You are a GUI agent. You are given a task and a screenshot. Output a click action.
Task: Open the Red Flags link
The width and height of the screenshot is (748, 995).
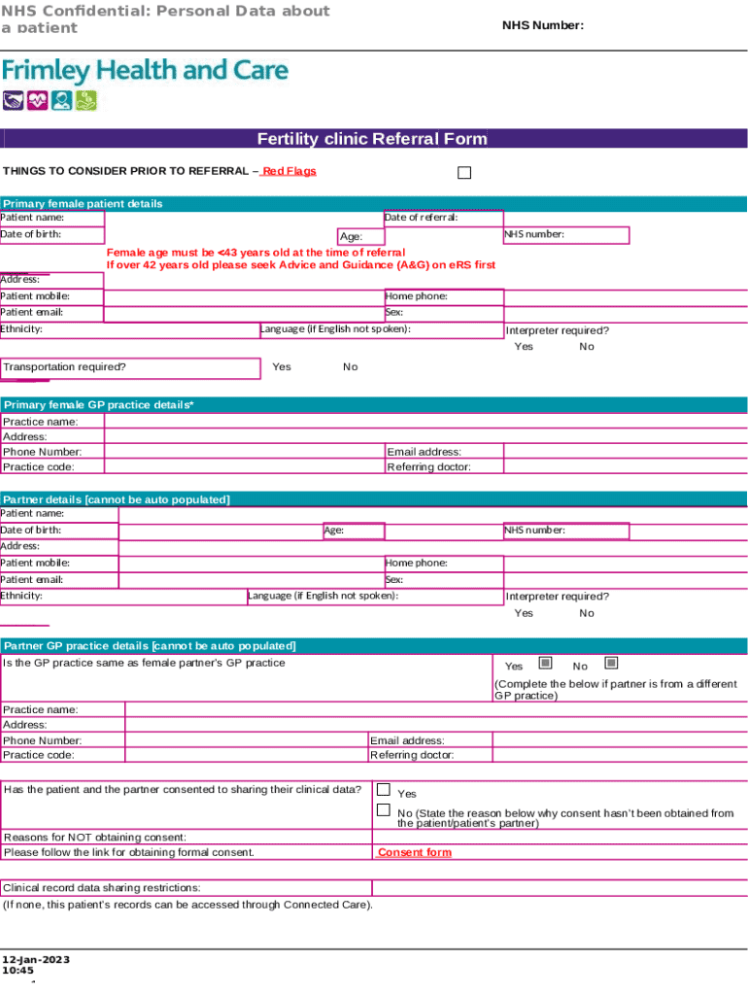289,171
